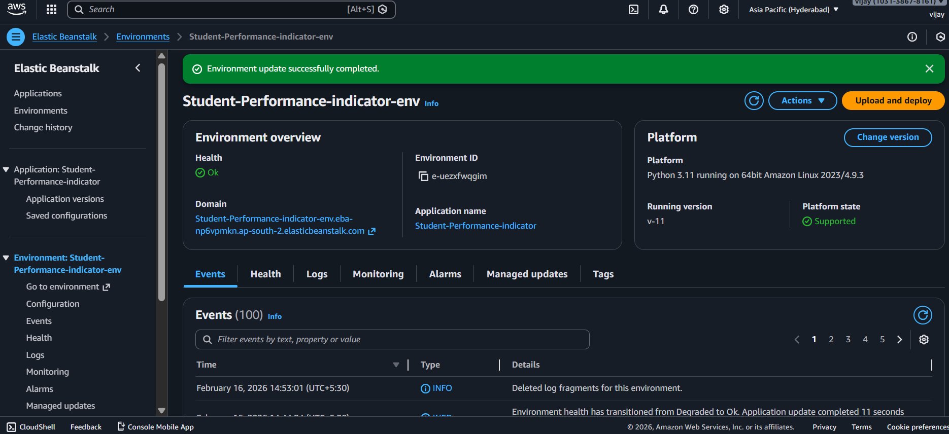Collapse the Elastic Beanstalk sidebar panel
Viewport: 949px width, 434px height.
(138, 68)
